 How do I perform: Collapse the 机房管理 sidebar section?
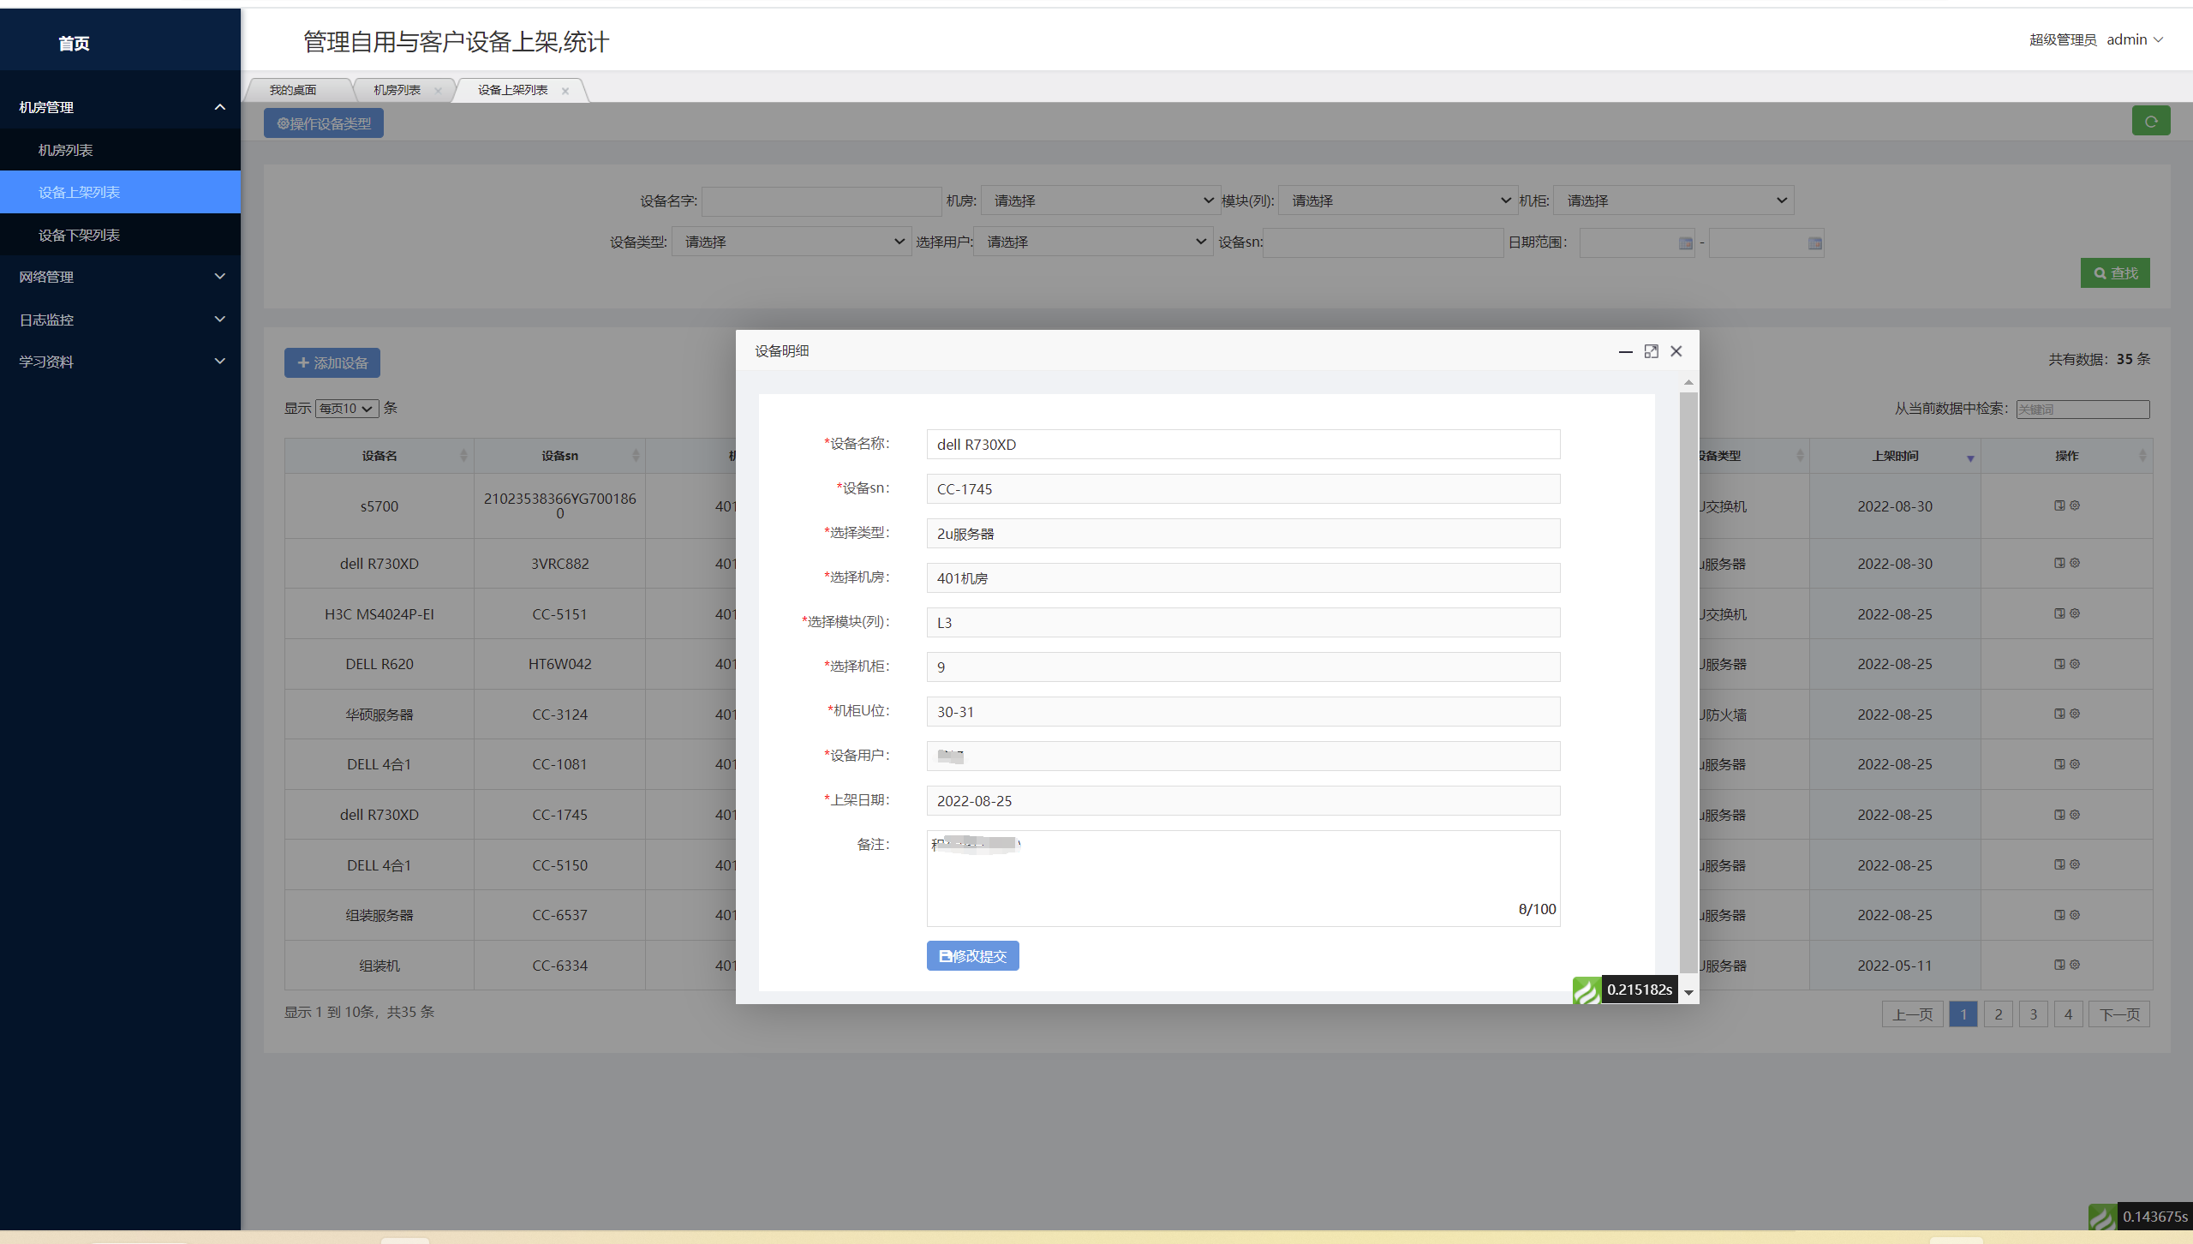(120, 107)
